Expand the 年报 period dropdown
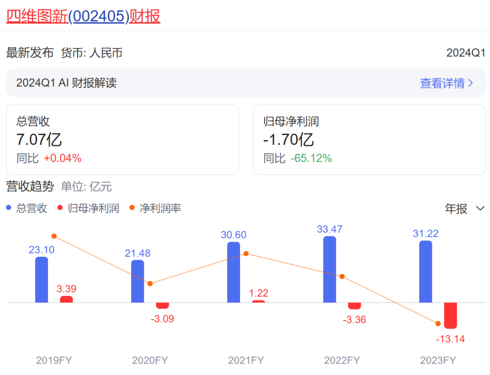Screen dimensions: 490x375 point(465,208)
